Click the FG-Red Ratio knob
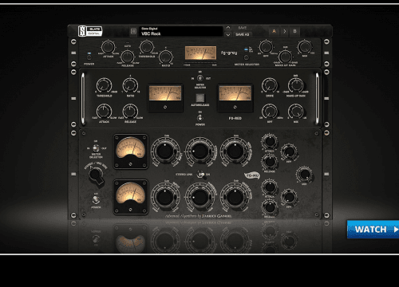The image size is (399, 287). (130, 85)
